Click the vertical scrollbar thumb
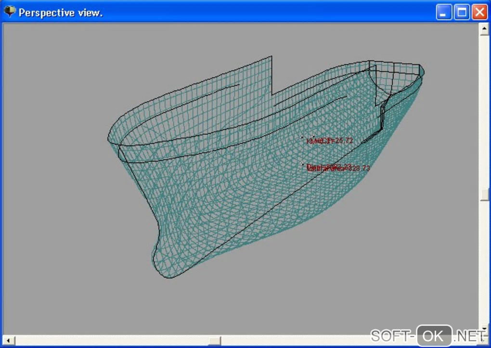491x348 pixels. coord(484,194)
